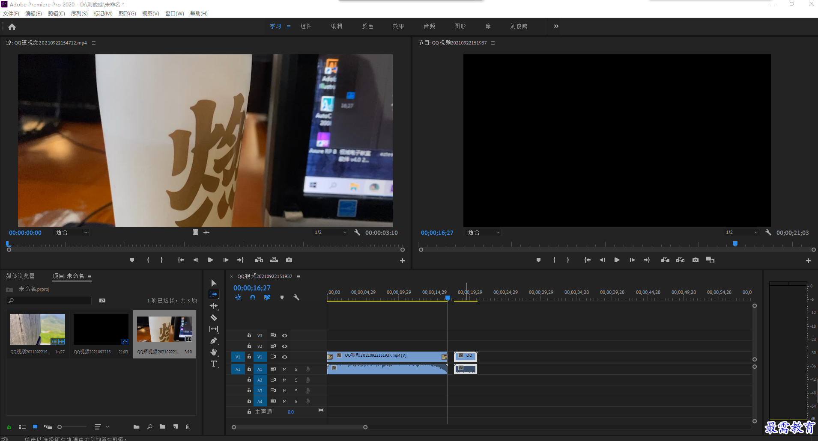Click Insert button in Source monitor
This screenshot has width=818, height=441.
click(259, 260)
